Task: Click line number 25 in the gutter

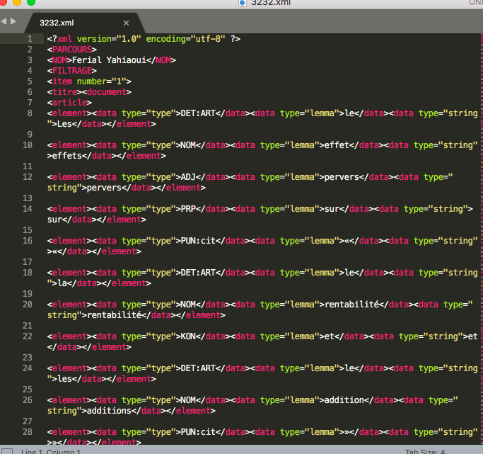Action: click(x=28, y=390)
